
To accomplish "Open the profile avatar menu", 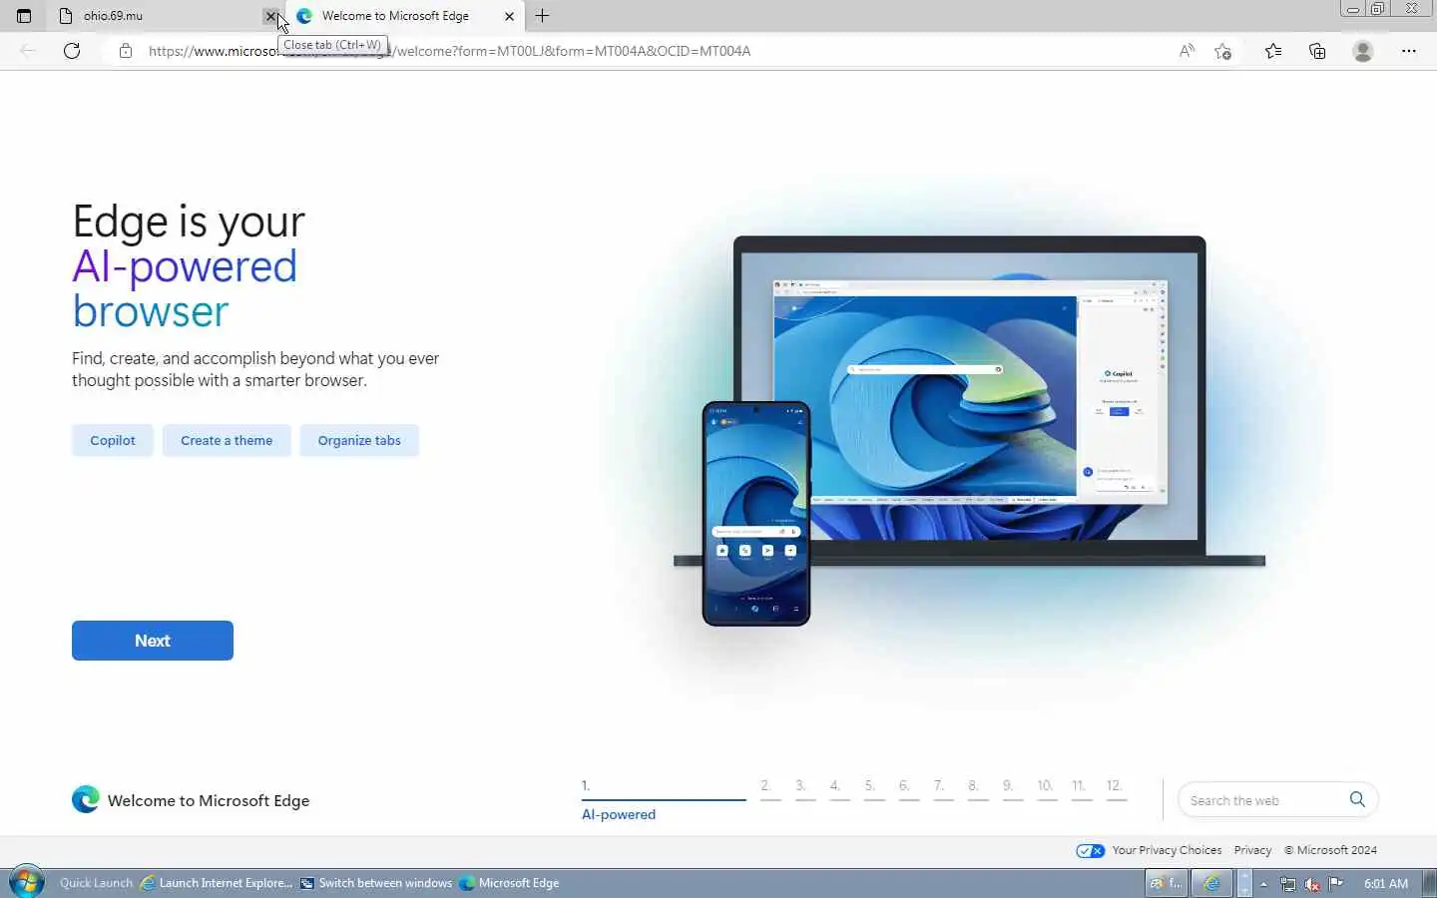I will (1363, 51).
